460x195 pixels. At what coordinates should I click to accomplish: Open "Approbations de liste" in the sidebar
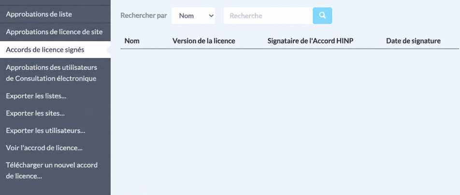(x=55, y=14)
